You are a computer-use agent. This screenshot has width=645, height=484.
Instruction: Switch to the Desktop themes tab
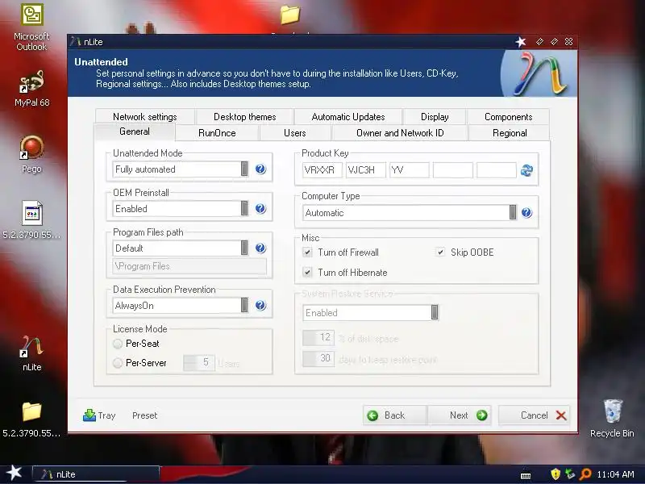(x=245, y=117)
